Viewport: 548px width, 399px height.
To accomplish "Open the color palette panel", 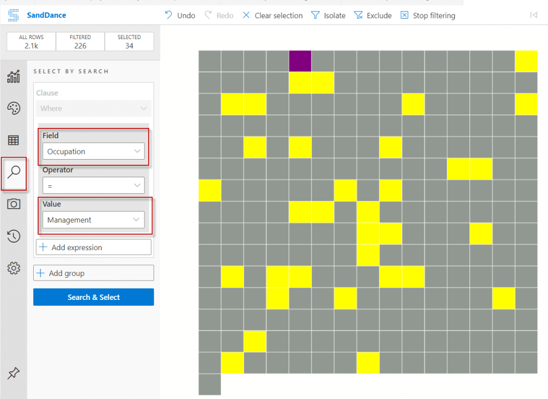I will [14, 108].
